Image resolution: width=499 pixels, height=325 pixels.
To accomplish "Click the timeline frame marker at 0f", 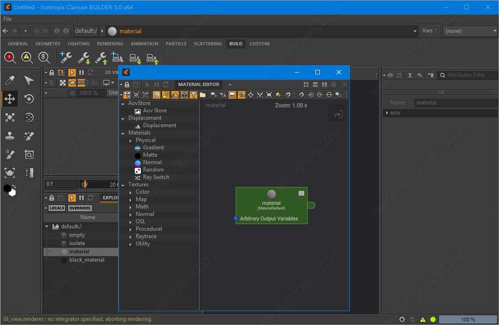I will (85, 184).
